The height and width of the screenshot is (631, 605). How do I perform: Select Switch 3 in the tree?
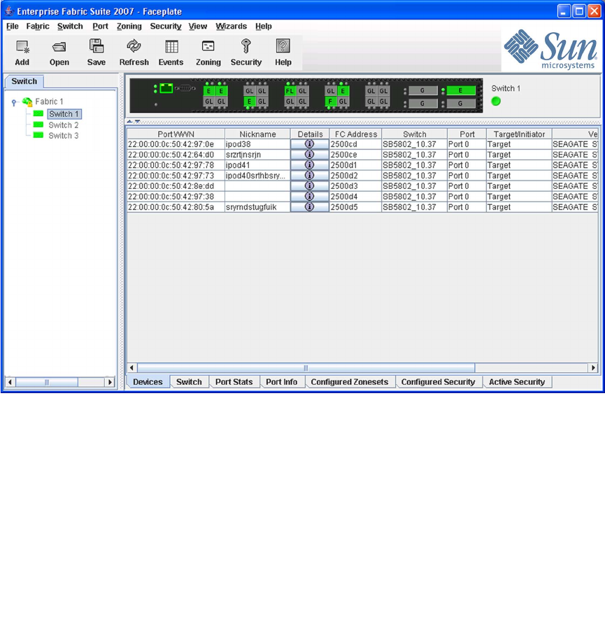click(x=64, y=135)
